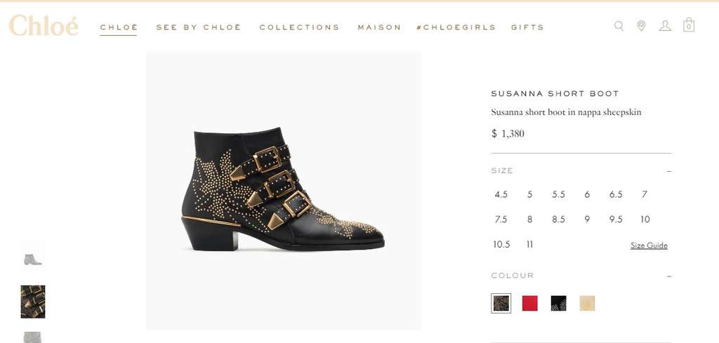Open the Size Guide link
719x343 pixels.
(649, 246)
